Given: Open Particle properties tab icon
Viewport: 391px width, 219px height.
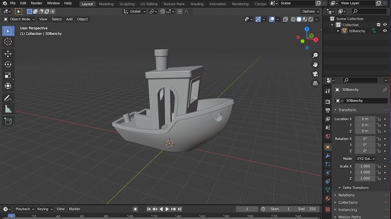Looking at the screenshot, I should (x=328, y=164).
